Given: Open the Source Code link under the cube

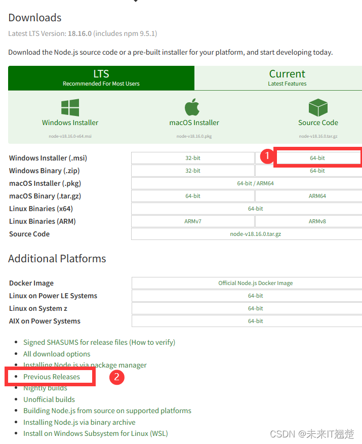Looking at the screenshot, I should (x=318, y=123).
